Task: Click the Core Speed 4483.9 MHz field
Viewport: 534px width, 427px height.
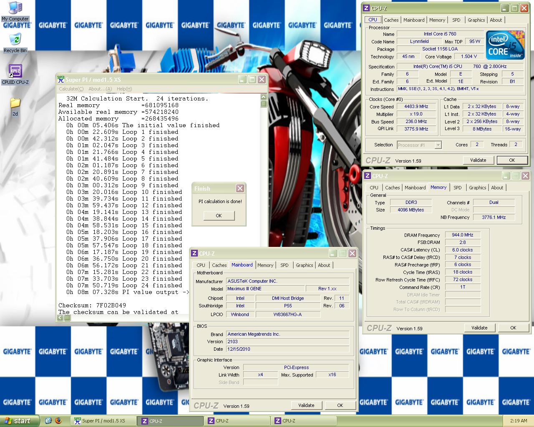Action: [416, 106]
